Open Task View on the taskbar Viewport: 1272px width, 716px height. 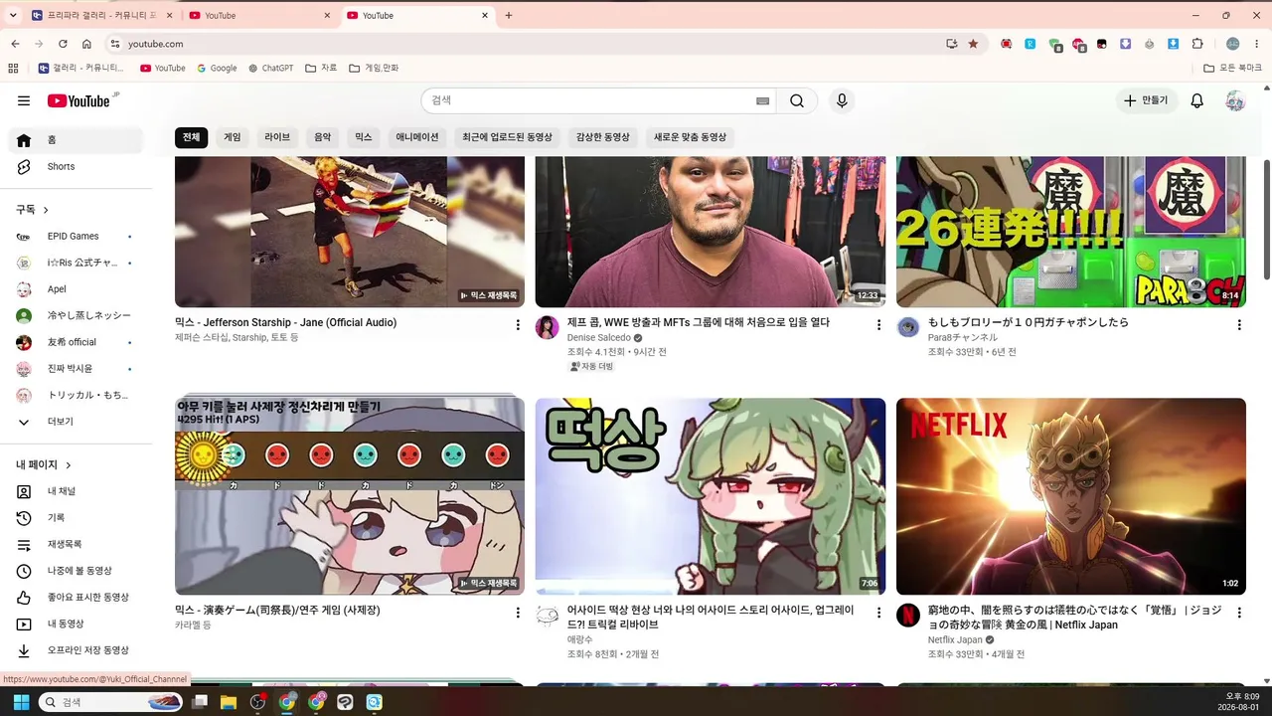coord(200,702)
